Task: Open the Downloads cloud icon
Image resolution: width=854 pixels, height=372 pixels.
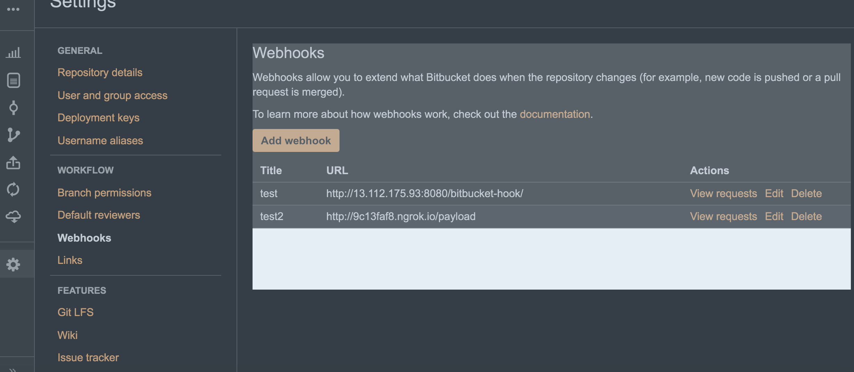Action: click(13, 217)
